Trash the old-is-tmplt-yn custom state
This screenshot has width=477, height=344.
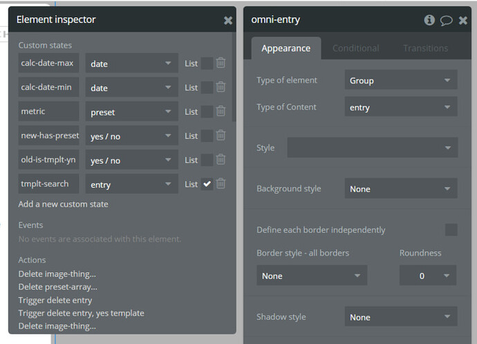click(221, 160)
